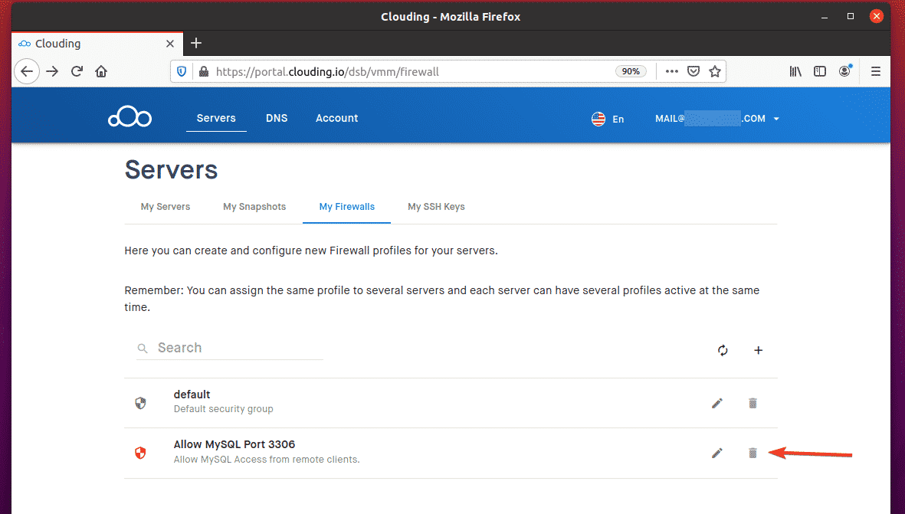Click the firewall Search field
The image size is (905, 514).
tap(238, 348)
